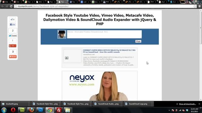The width and height of the screenshot is (202, 113).
Task: Go back with the browser Back arrow
Action: click(3, 6)
